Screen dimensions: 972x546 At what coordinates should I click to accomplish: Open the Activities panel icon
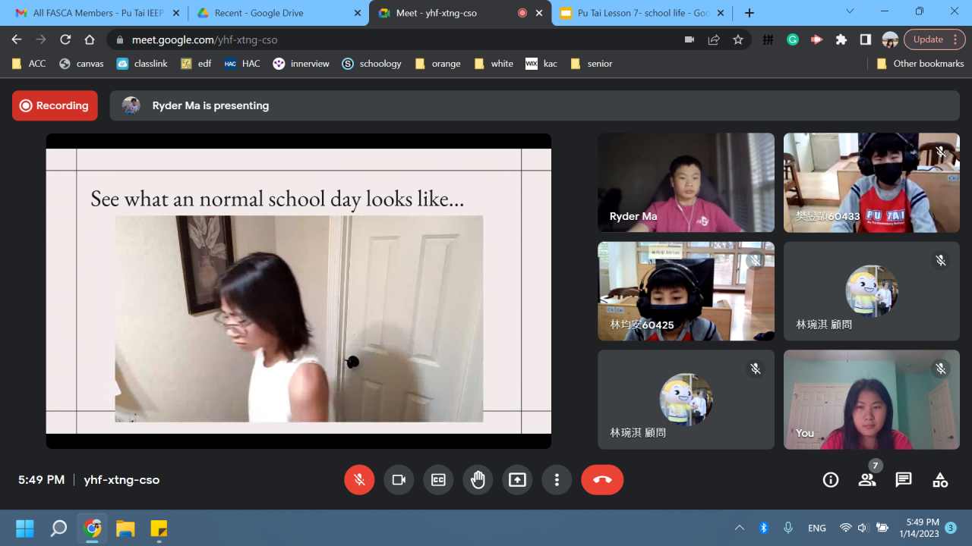940,480
